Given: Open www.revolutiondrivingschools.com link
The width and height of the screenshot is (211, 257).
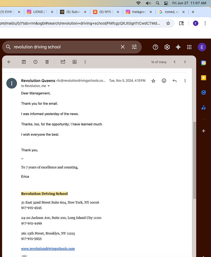Looking at the screenshot, I should coord(48,249).
